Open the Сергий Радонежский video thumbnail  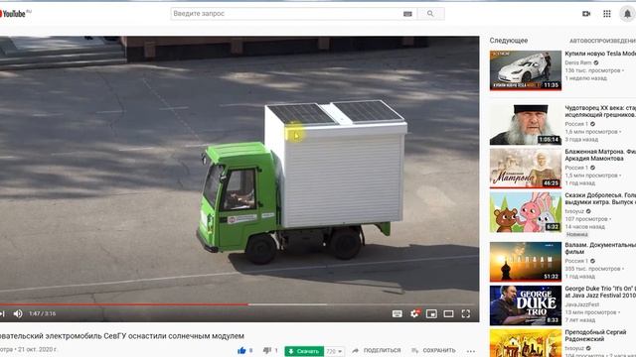(x=526, y=343)
